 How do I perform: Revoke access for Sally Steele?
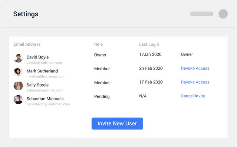click(195, 82)
